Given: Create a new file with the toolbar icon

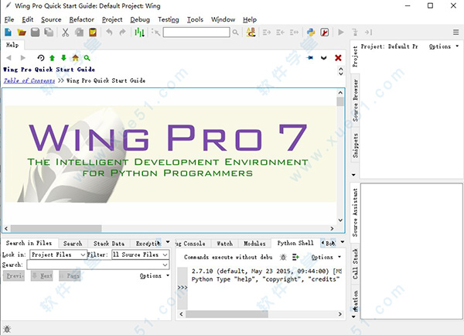Looking at the screenshot, I should (x=8, y=32).
